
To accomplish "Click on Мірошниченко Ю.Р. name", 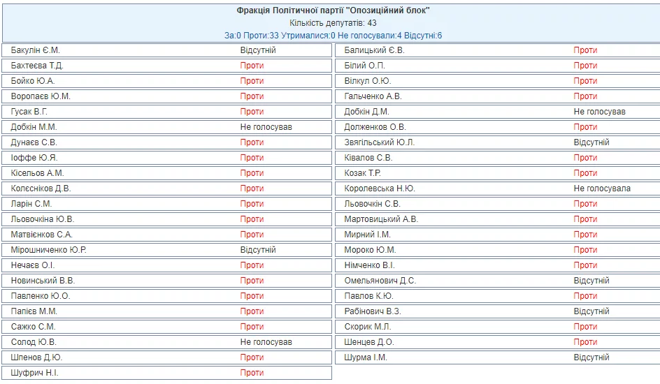I will click(49, 250).
